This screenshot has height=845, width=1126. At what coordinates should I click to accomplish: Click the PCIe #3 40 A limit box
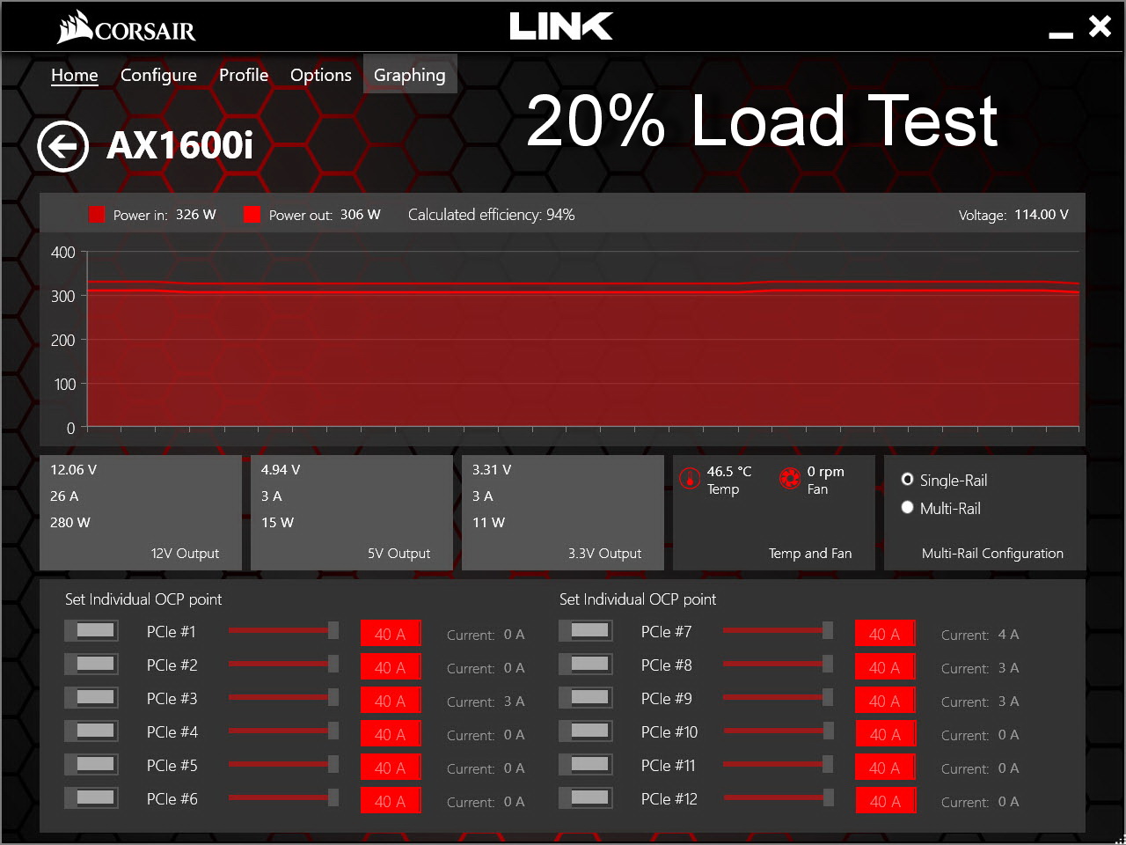(391, 701)
